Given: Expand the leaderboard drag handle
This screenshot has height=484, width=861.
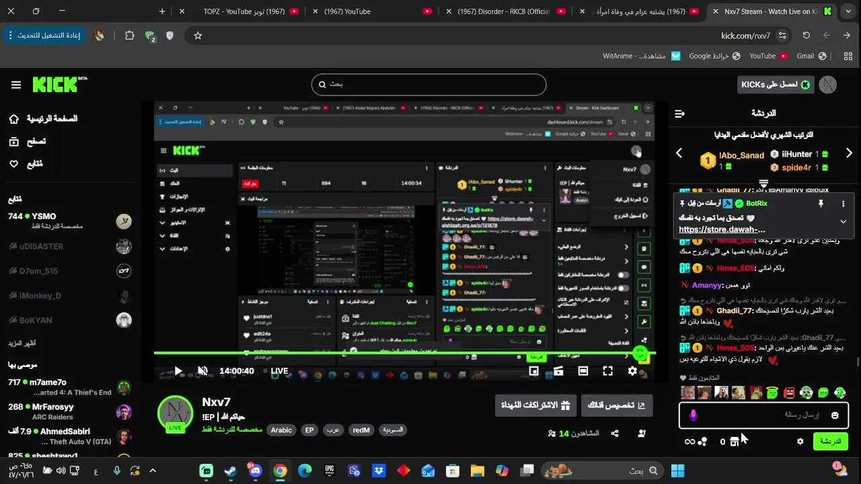Looking at the screenshot, I should [763, 184].
